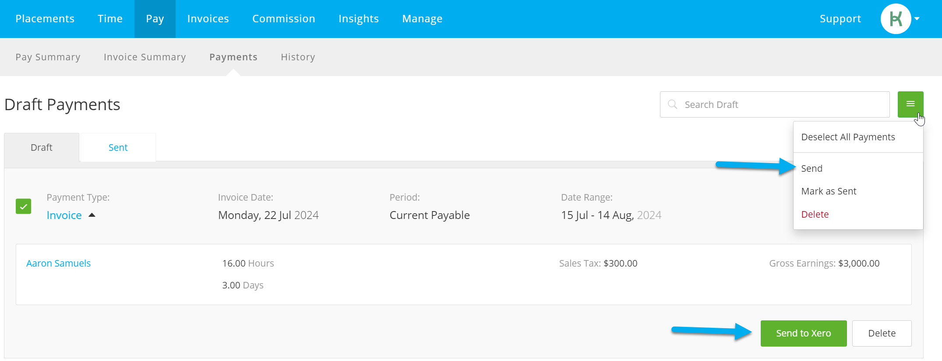Focus the Search Draft input field
This screenshot has width=942, height=361.
(x=774, y=104)
